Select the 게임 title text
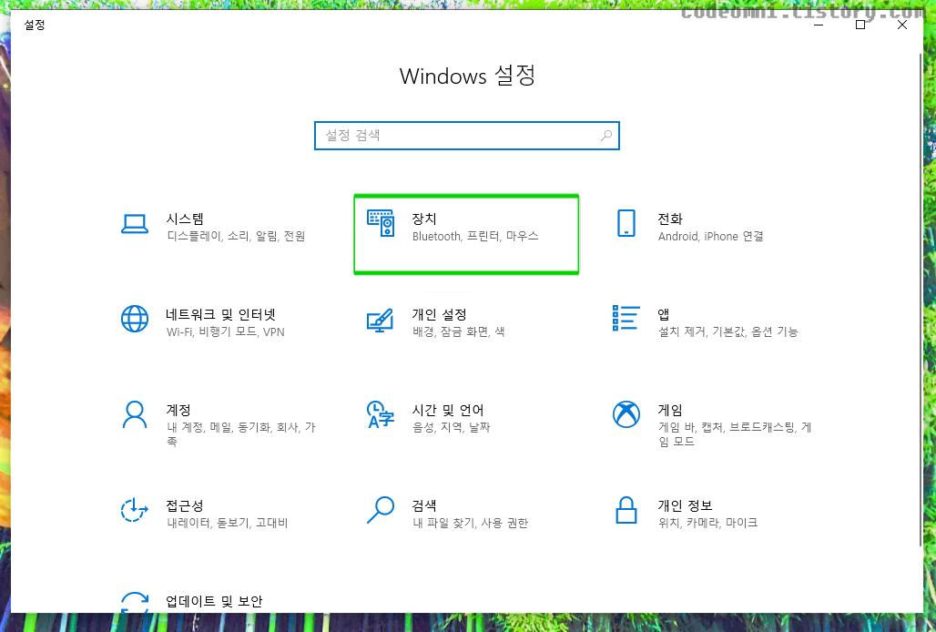The height and width of the screenshot is (632, 936). click(x=670, y=410)
